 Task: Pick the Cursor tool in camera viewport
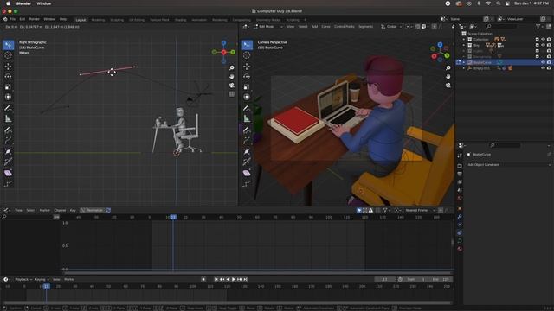click(x=247, y=55)
